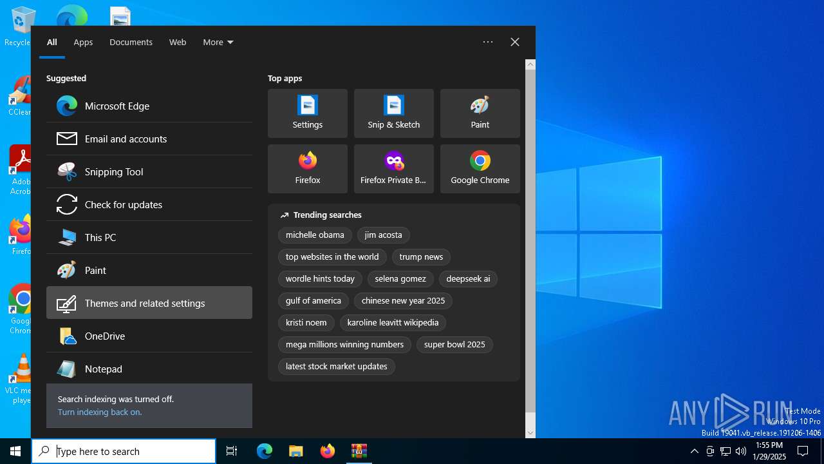Show hidden system tray icons
Screen dimensions: 824x464
tap(694, 451)
